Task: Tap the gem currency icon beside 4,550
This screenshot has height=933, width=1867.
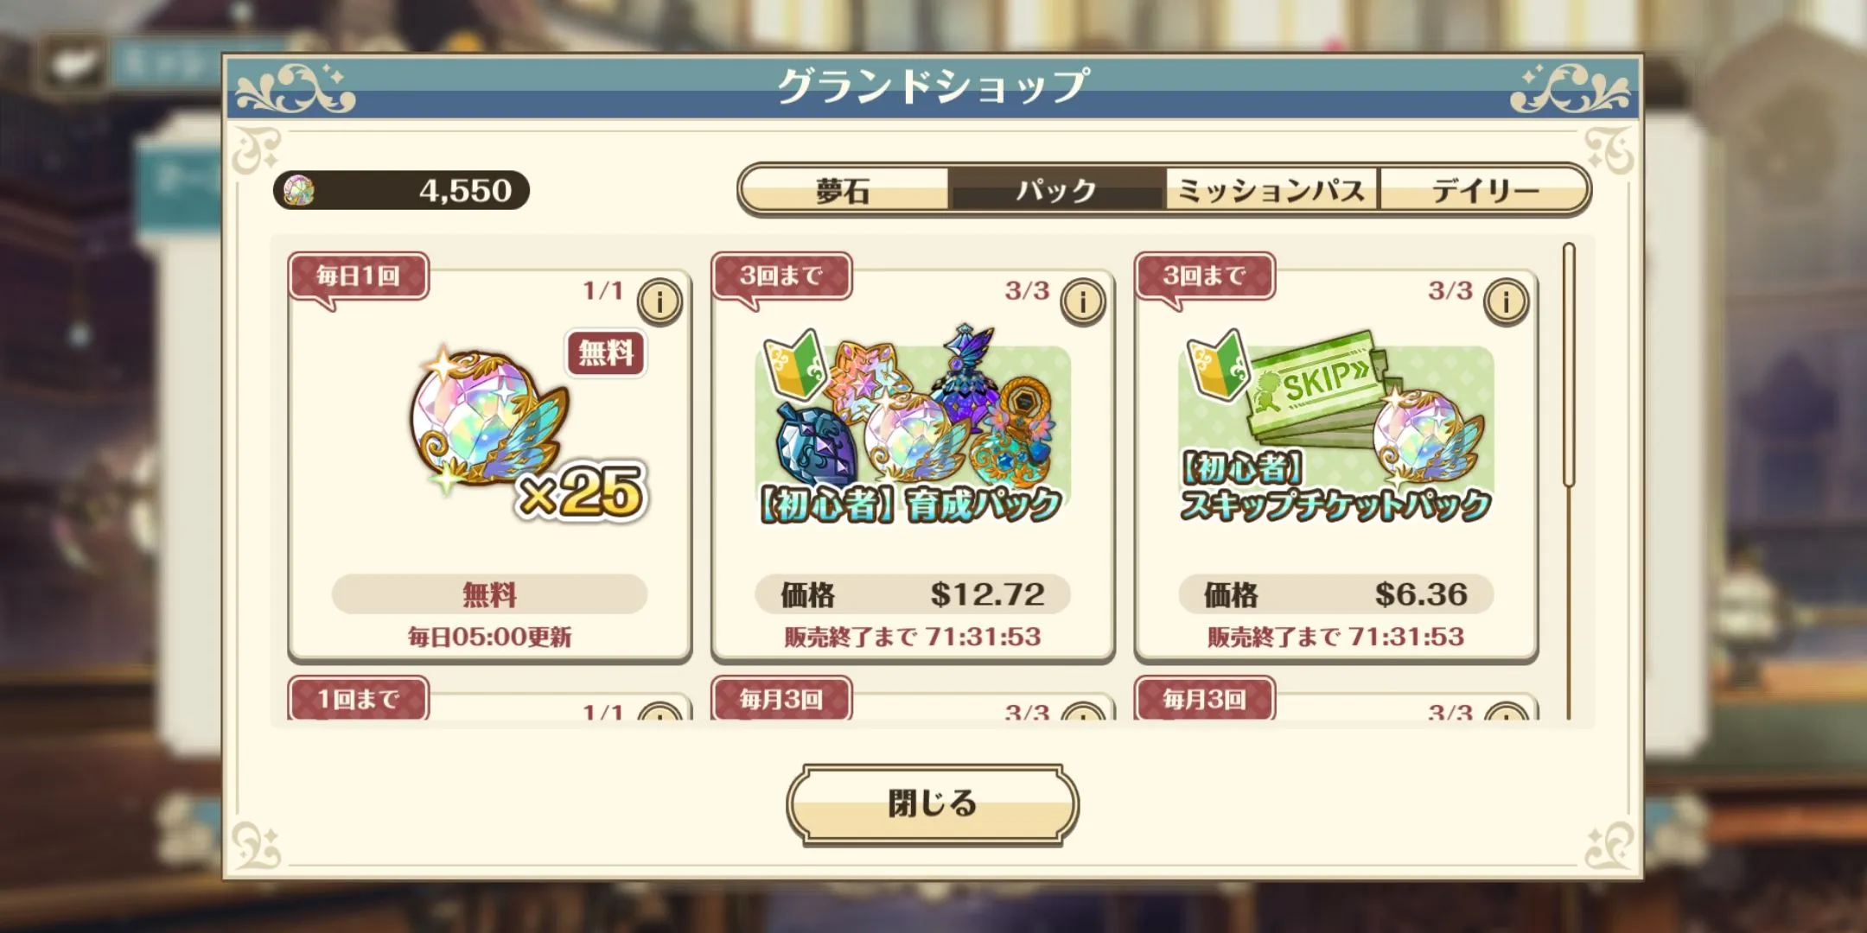Action: tap(298, 191)
